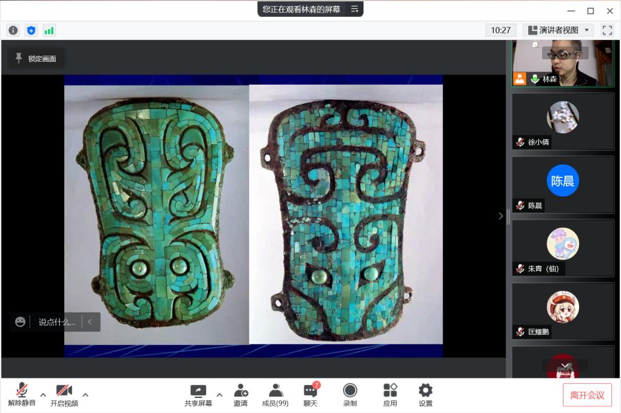
Task: Click the meeting info icon
Action: coord(13,30)
